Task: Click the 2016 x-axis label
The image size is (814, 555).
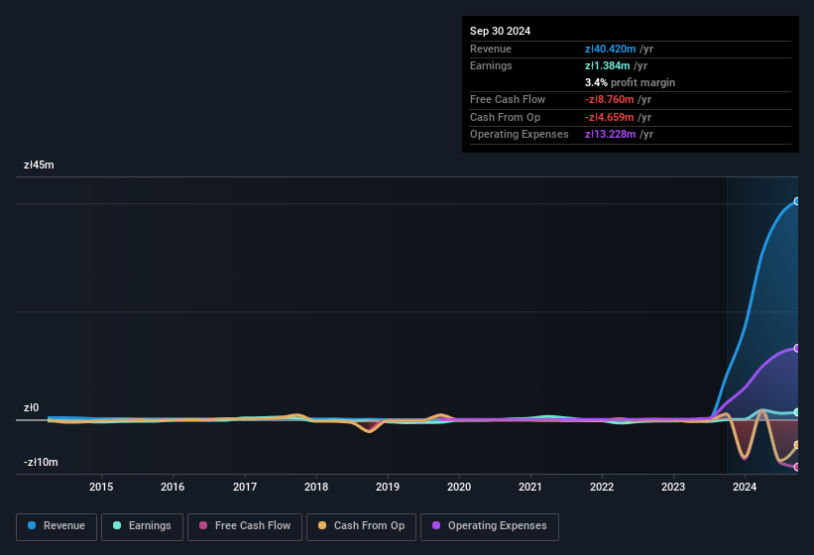Action: click(x=173, y=487)
